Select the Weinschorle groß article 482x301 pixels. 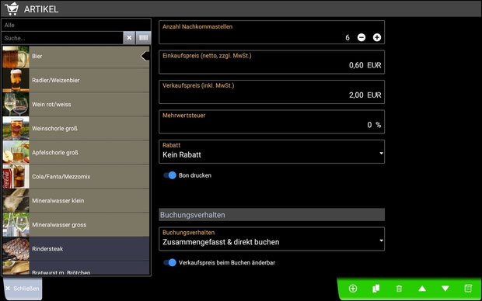coord(76,129)
